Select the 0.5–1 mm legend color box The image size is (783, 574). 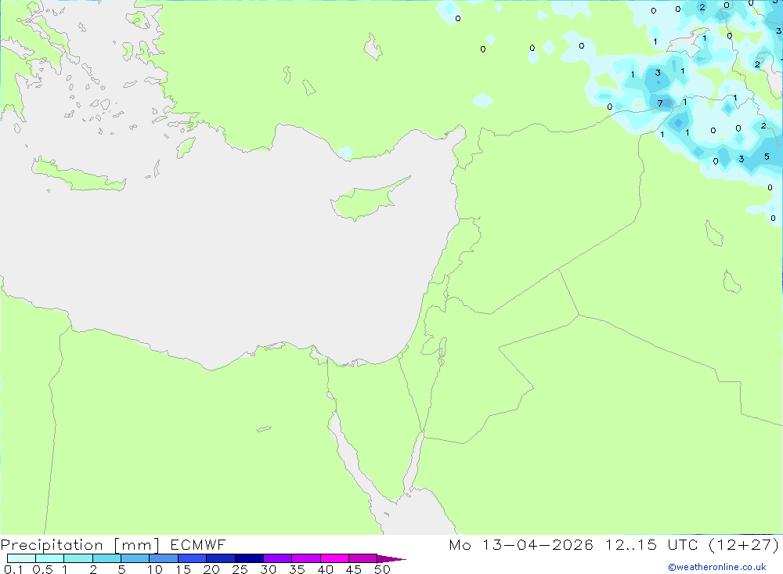(x=50, y=558)
